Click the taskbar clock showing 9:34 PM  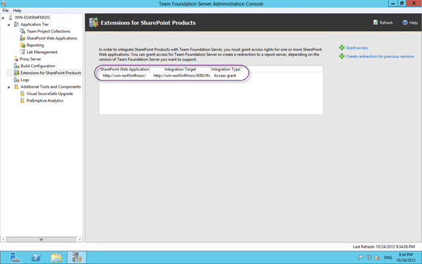pos(406,257)
